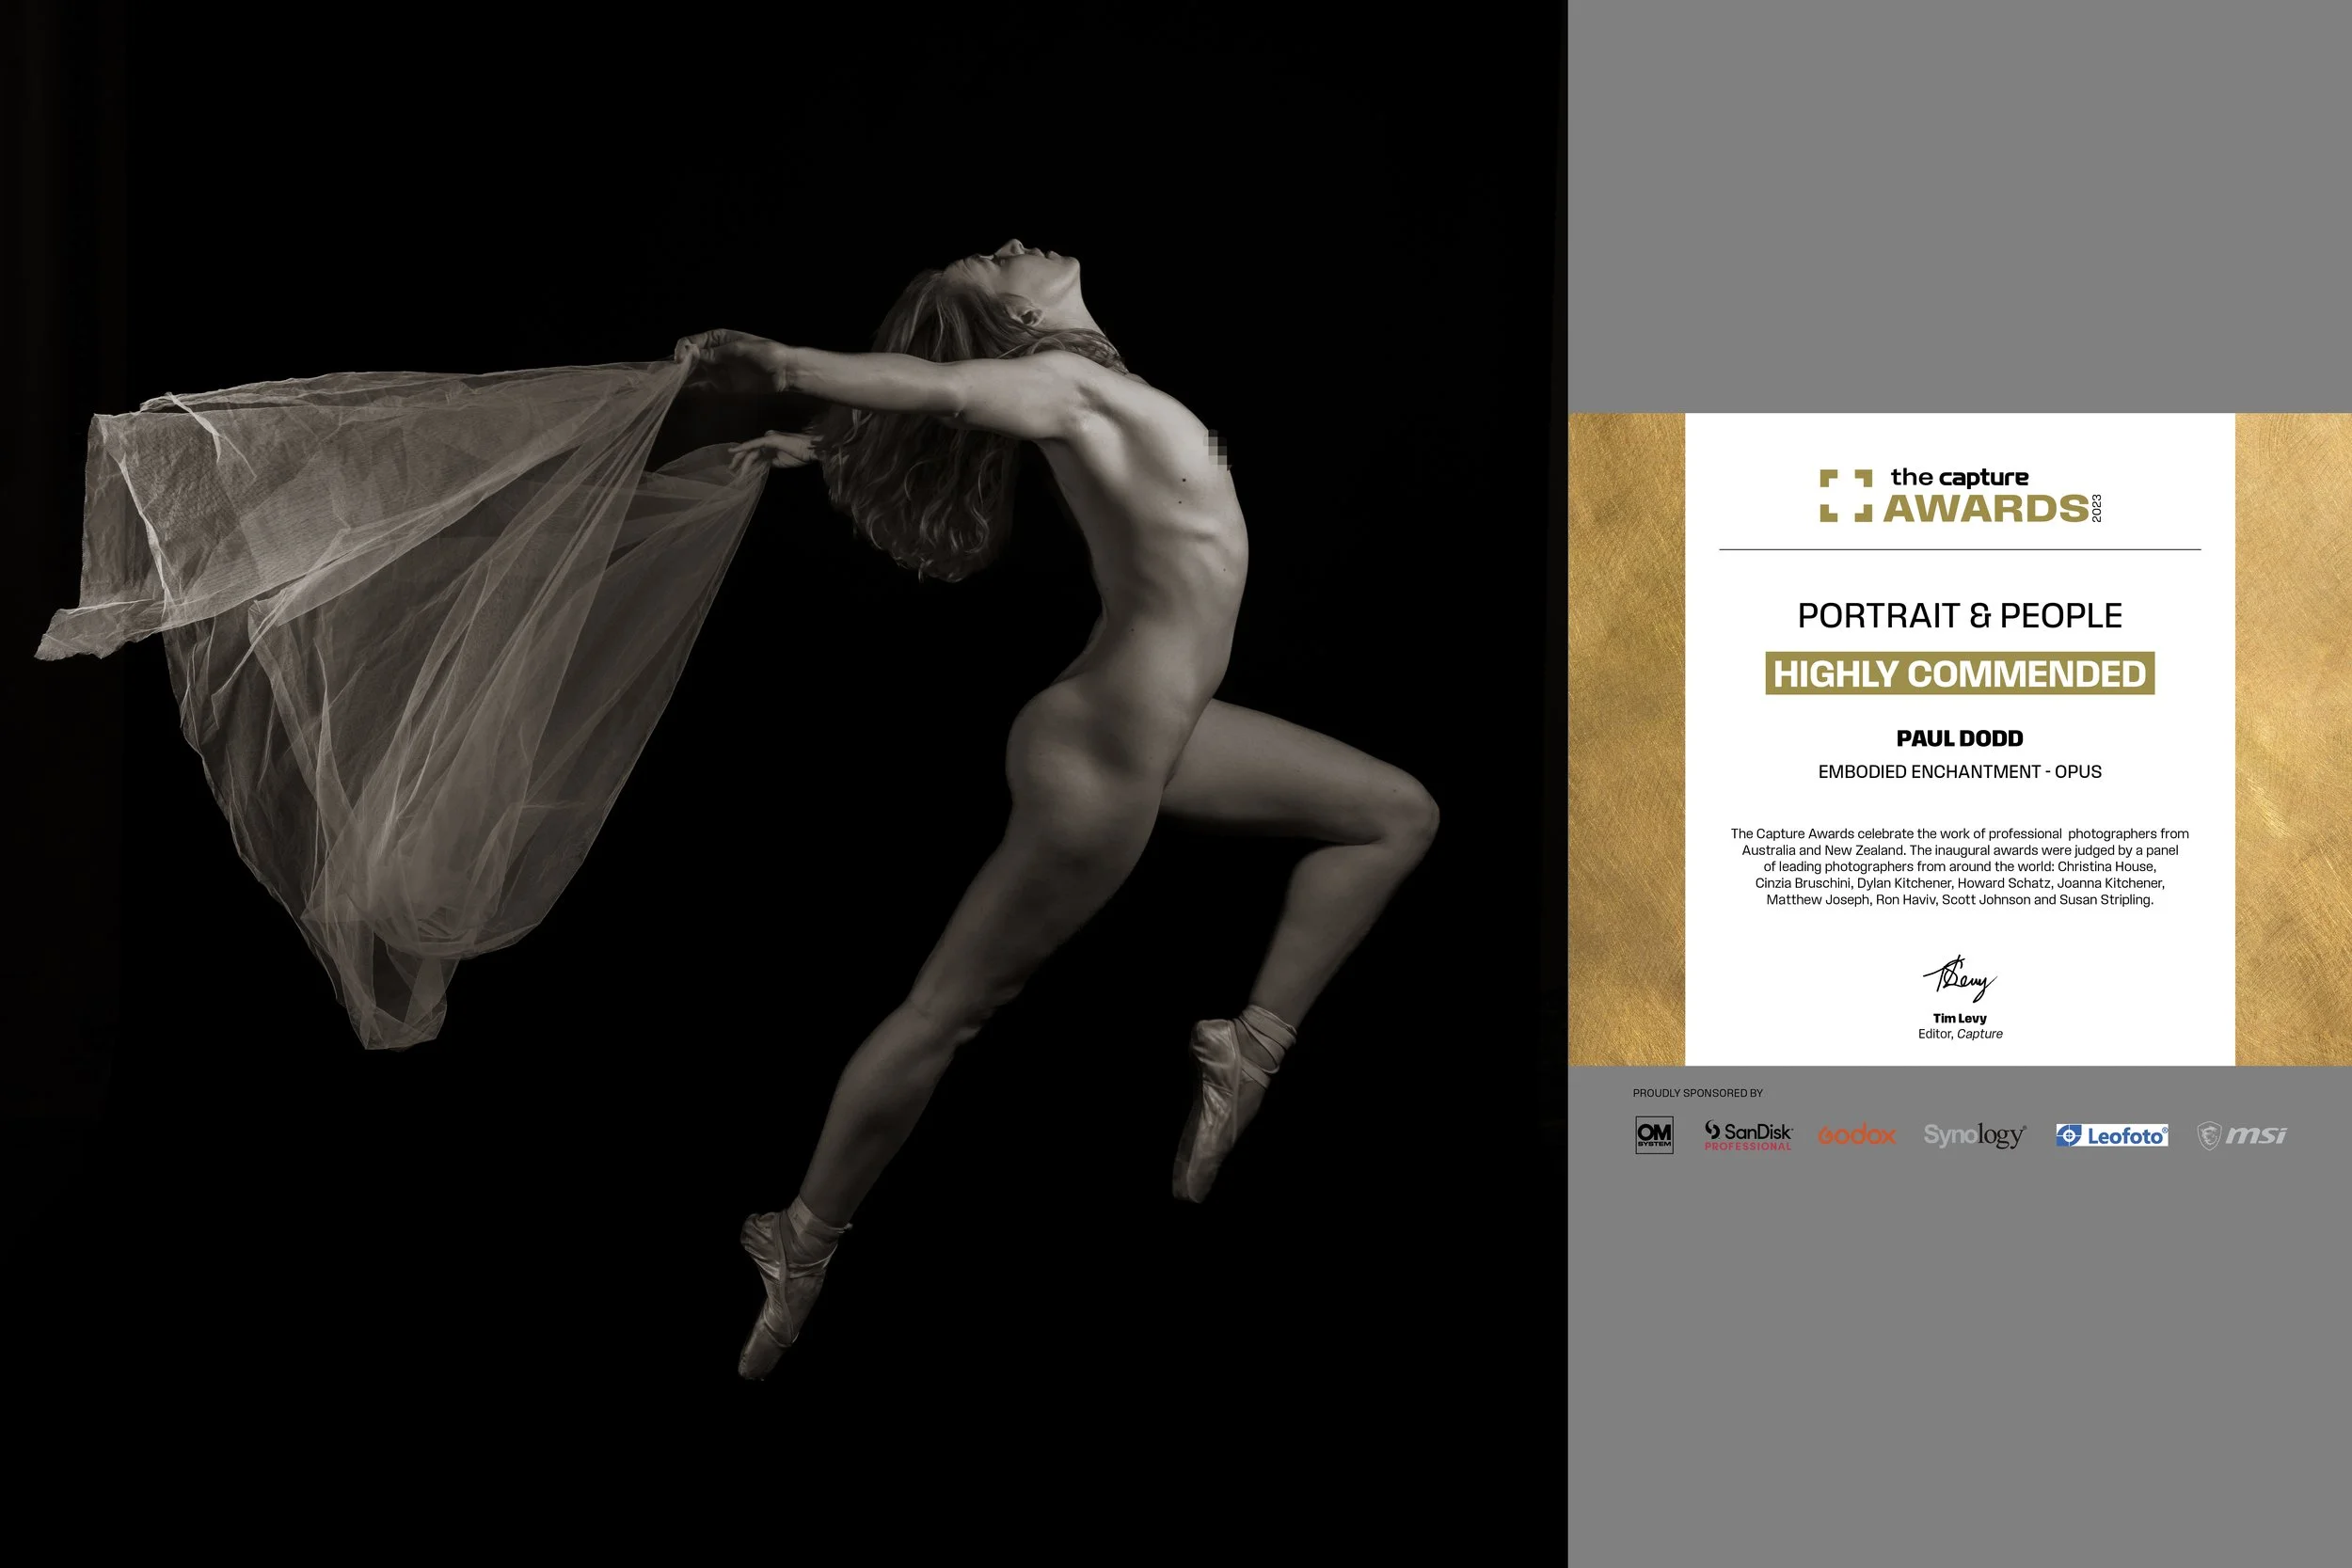
Task: Click the OM System sponsor logo
Action: [1654, 1135]
